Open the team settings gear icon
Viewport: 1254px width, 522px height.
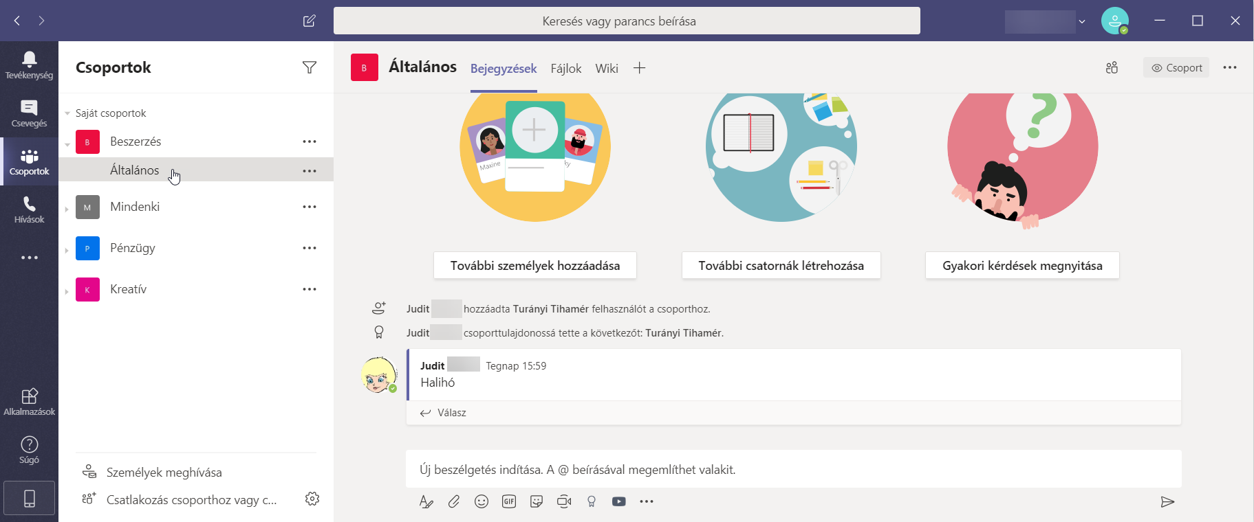coord(312,499)
